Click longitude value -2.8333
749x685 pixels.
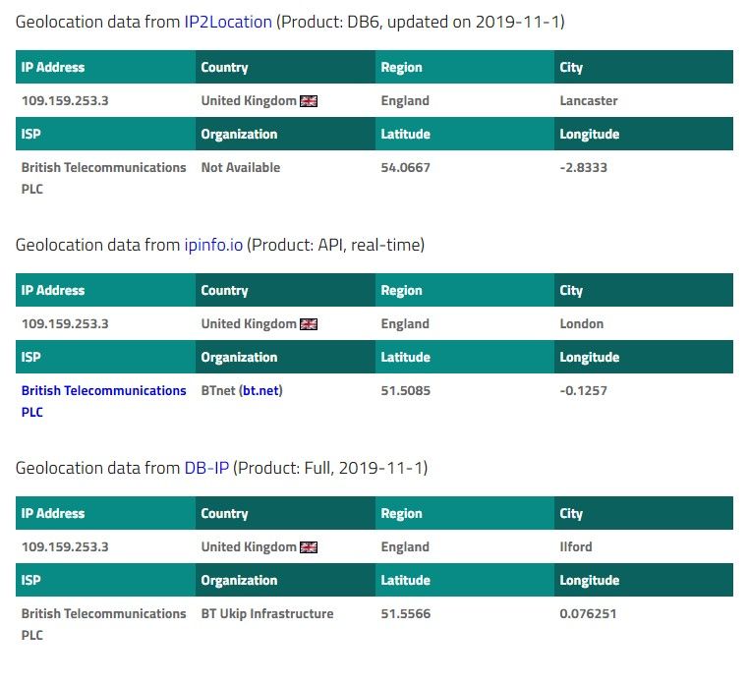pos(583,168)
